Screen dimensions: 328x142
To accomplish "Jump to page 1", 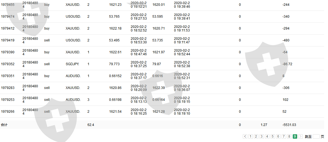I will (x=251, y=136).
